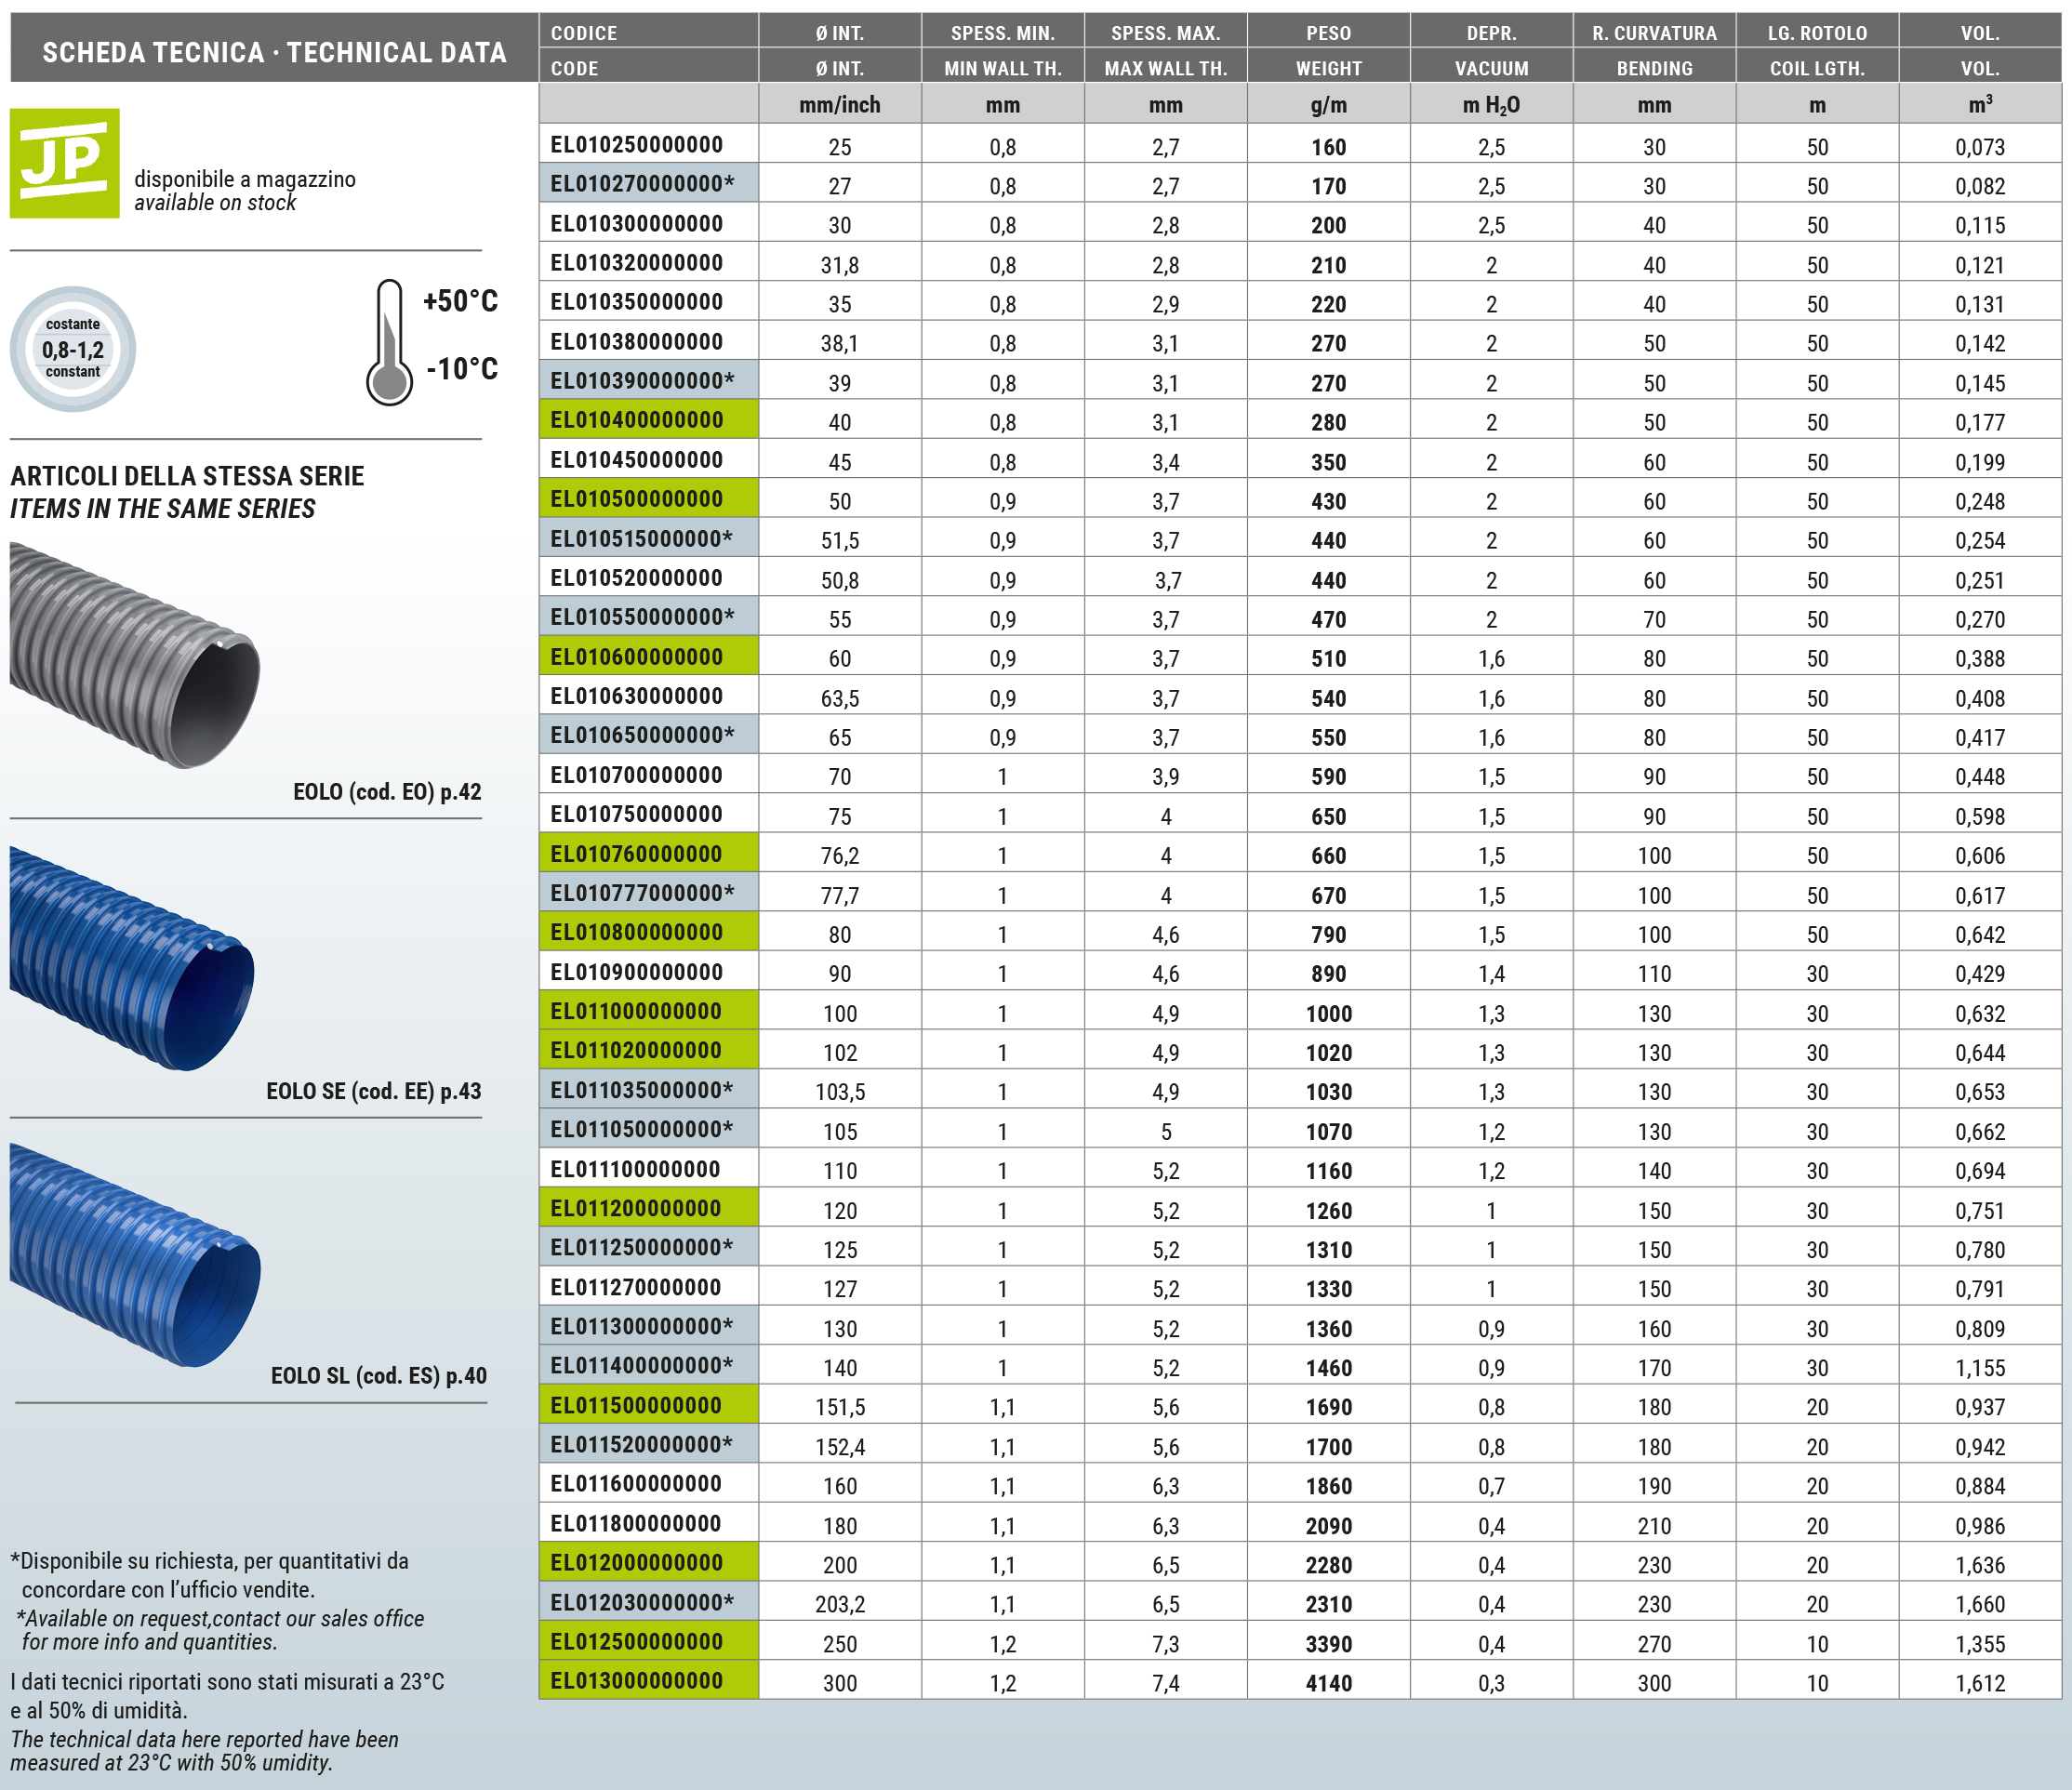
Task: Click the weight value 4140
Action: point(1328,1683)
